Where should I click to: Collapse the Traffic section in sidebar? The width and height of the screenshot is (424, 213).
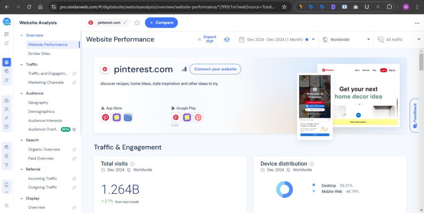(x=22, y=65)
